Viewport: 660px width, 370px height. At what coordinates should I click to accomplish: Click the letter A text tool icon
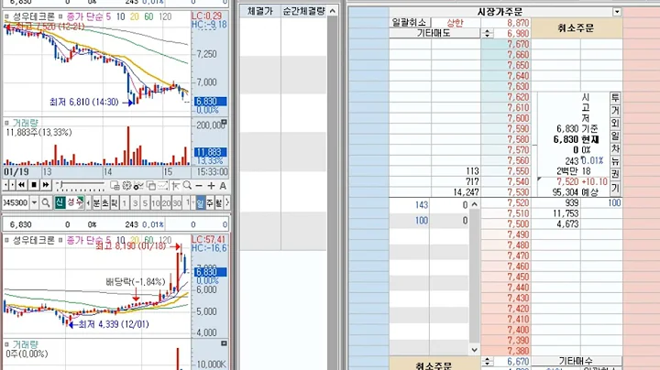point(223,185)
